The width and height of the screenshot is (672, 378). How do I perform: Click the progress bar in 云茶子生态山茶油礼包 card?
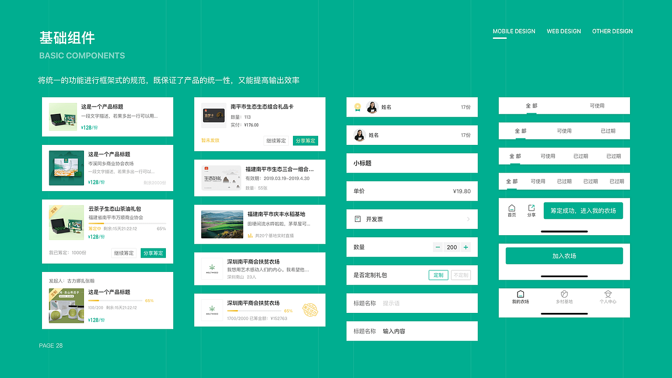127,224
